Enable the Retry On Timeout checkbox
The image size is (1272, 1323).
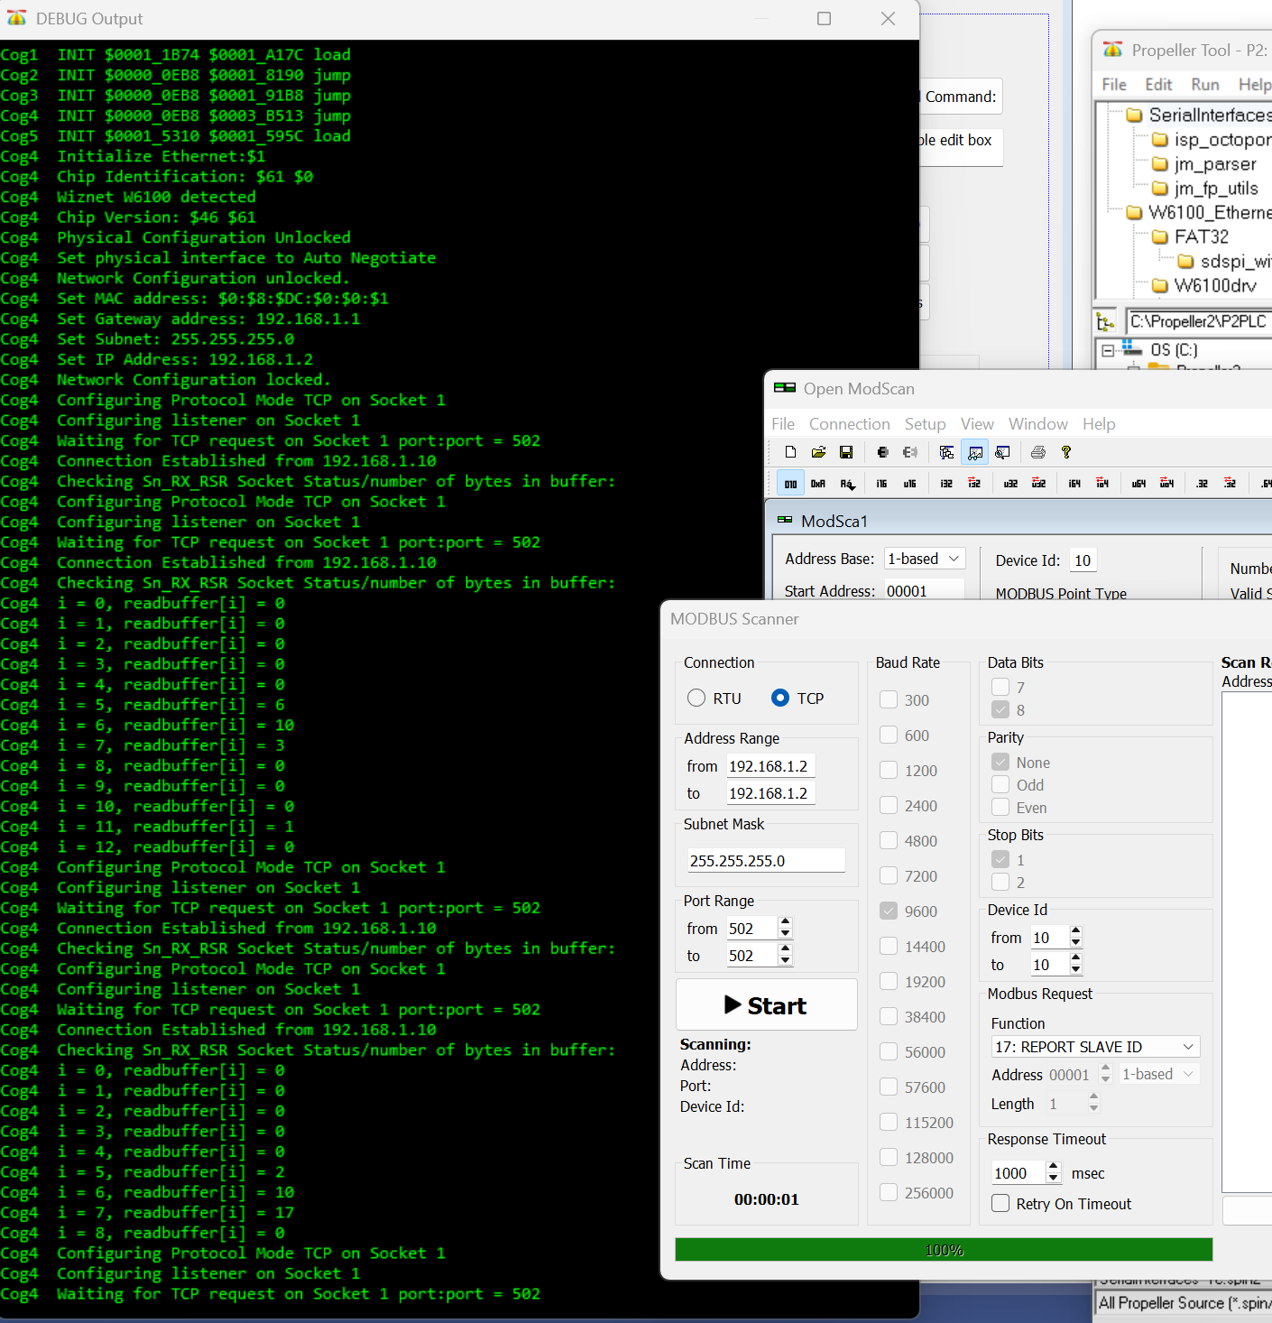click(x=1000, y=1203)
